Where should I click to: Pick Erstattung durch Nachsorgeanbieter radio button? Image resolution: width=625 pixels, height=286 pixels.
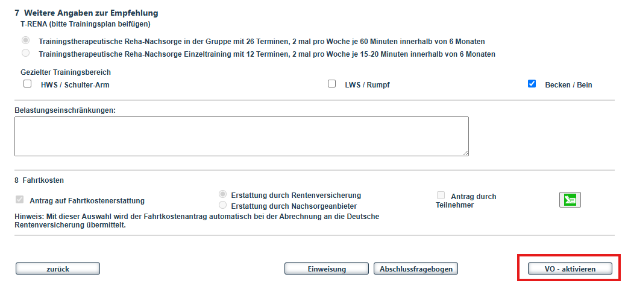[x=223, y=205]
